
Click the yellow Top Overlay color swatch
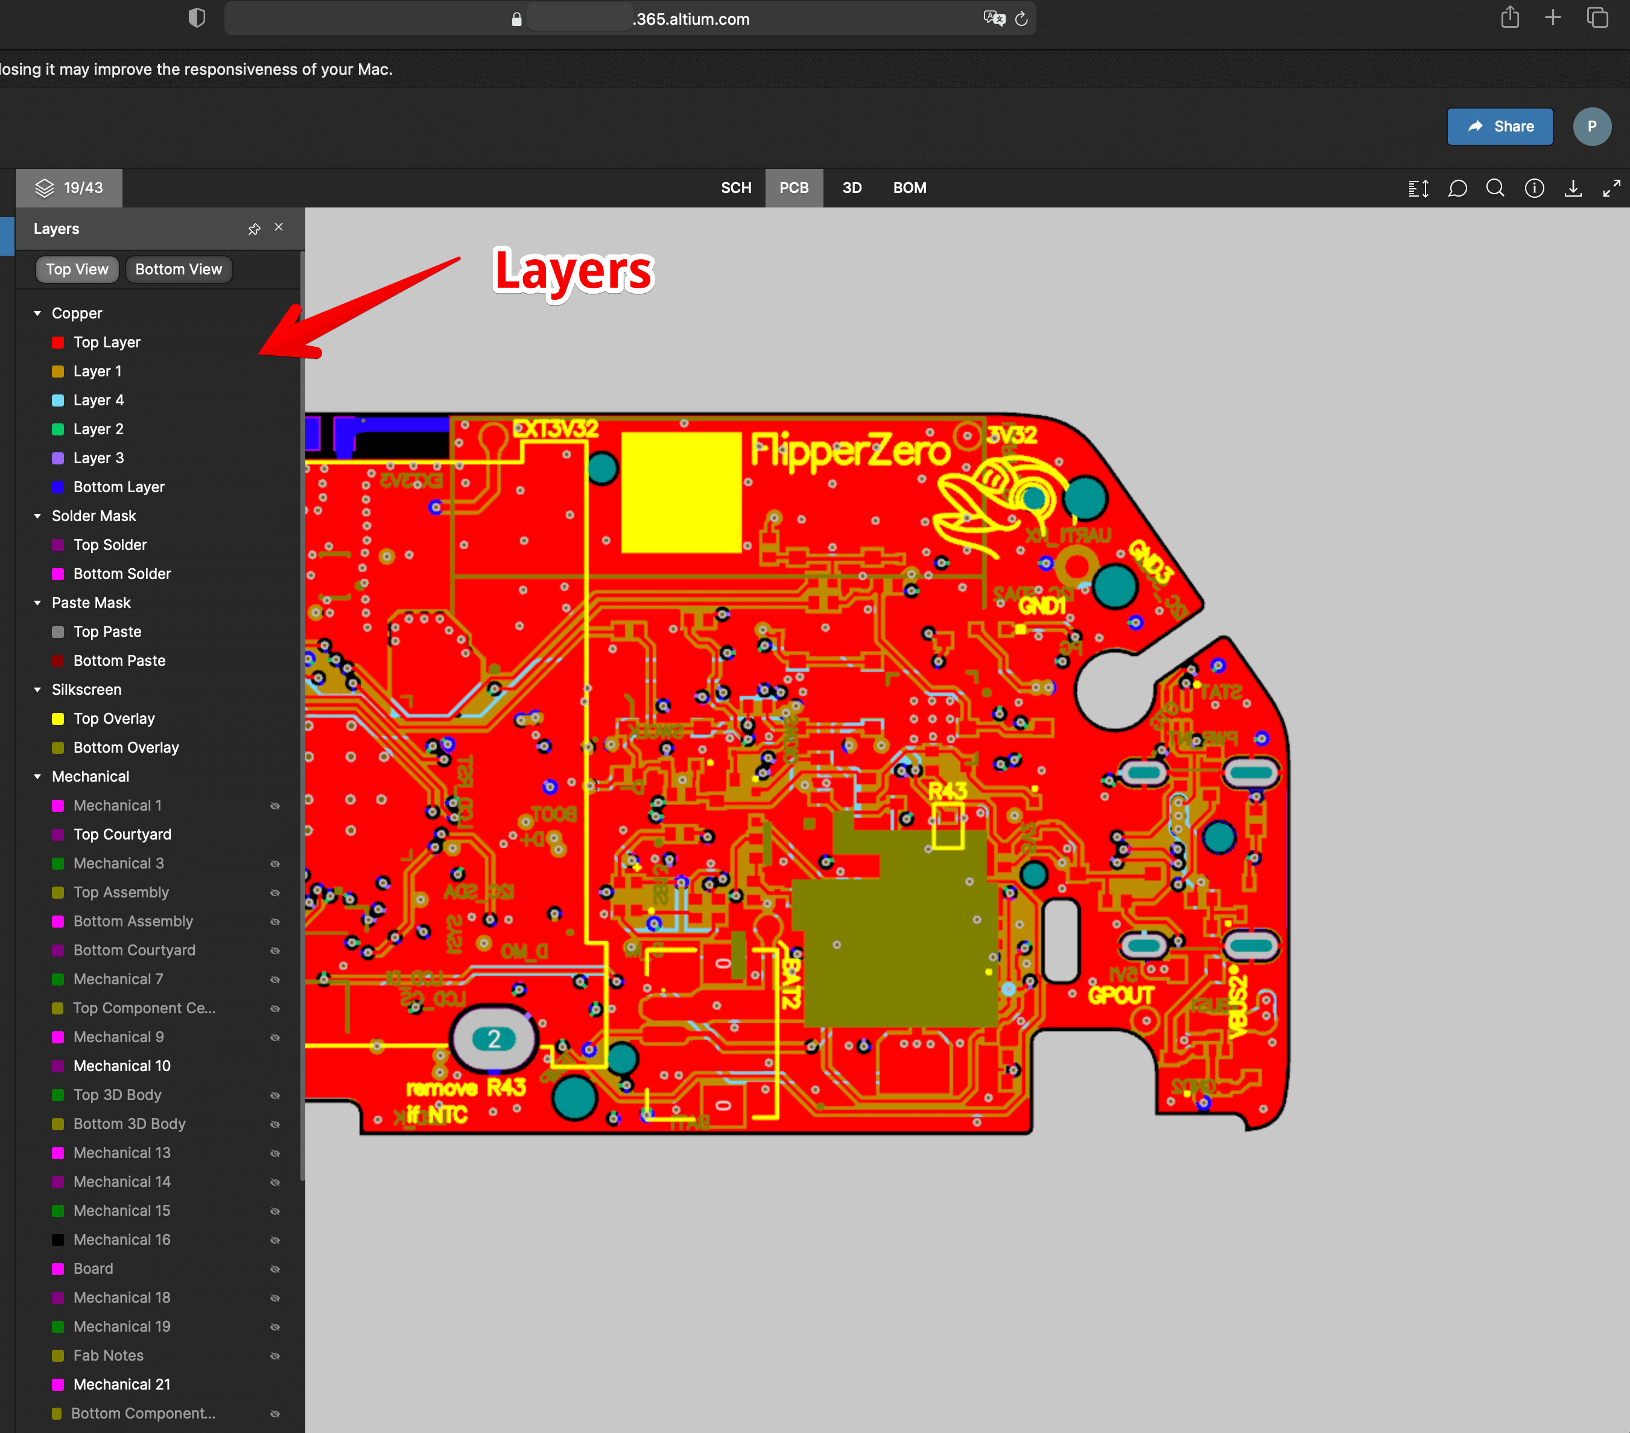pos(58,720)
